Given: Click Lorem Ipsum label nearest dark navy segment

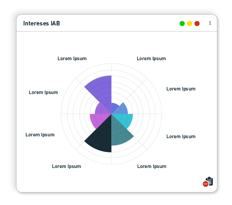Looking at the screenshot, I should [x=66, y=166].
